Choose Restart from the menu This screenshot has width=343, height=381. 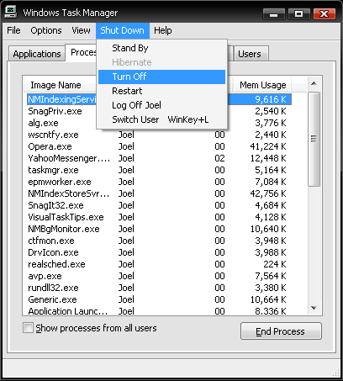(161, 91)
